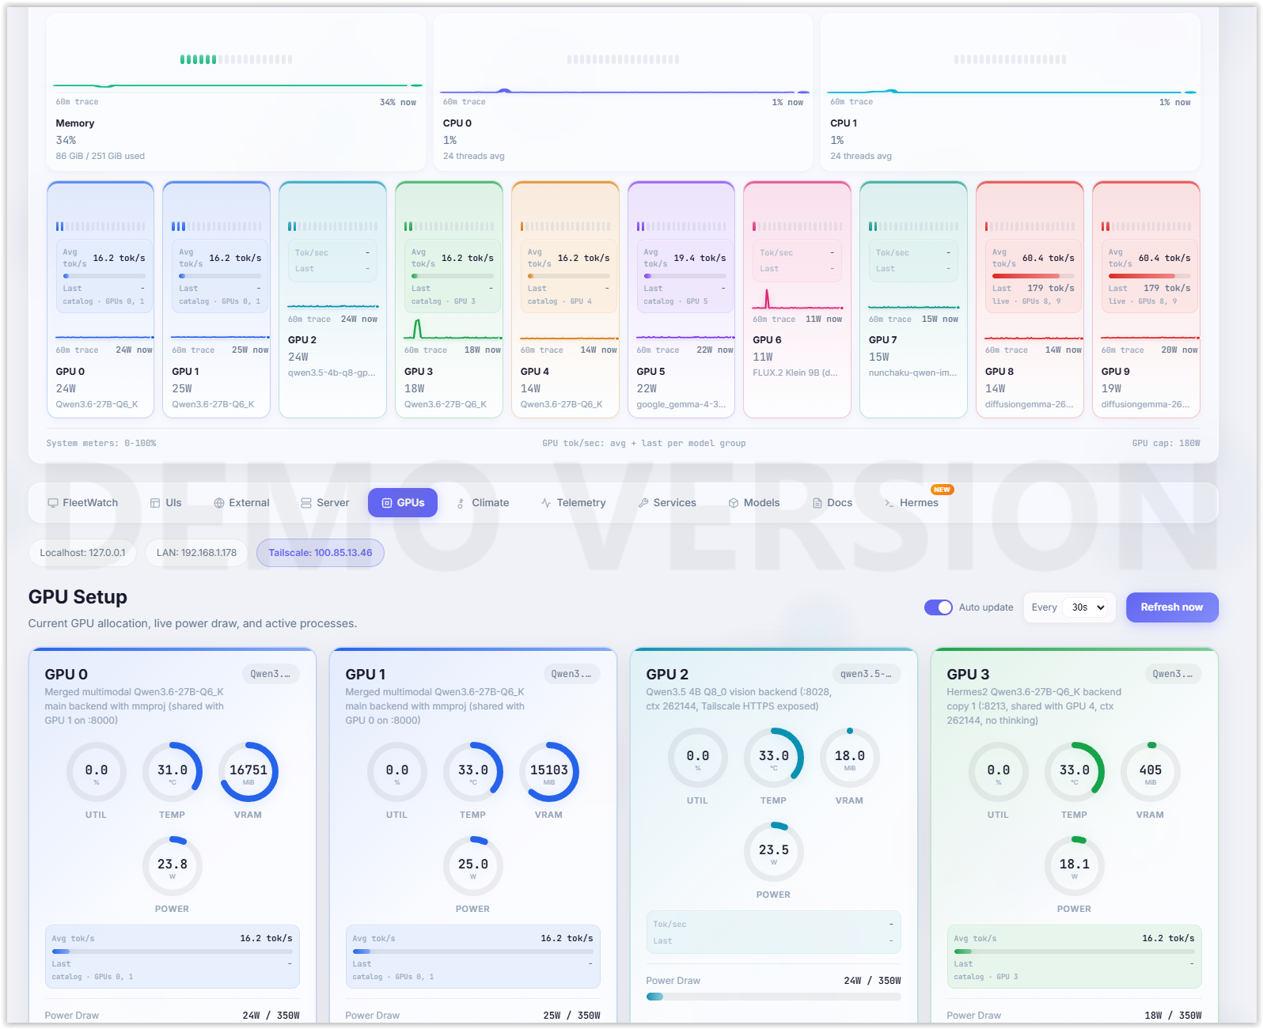
Task: Click the Hermes terminal prompt icon
Action: point(889,503)
